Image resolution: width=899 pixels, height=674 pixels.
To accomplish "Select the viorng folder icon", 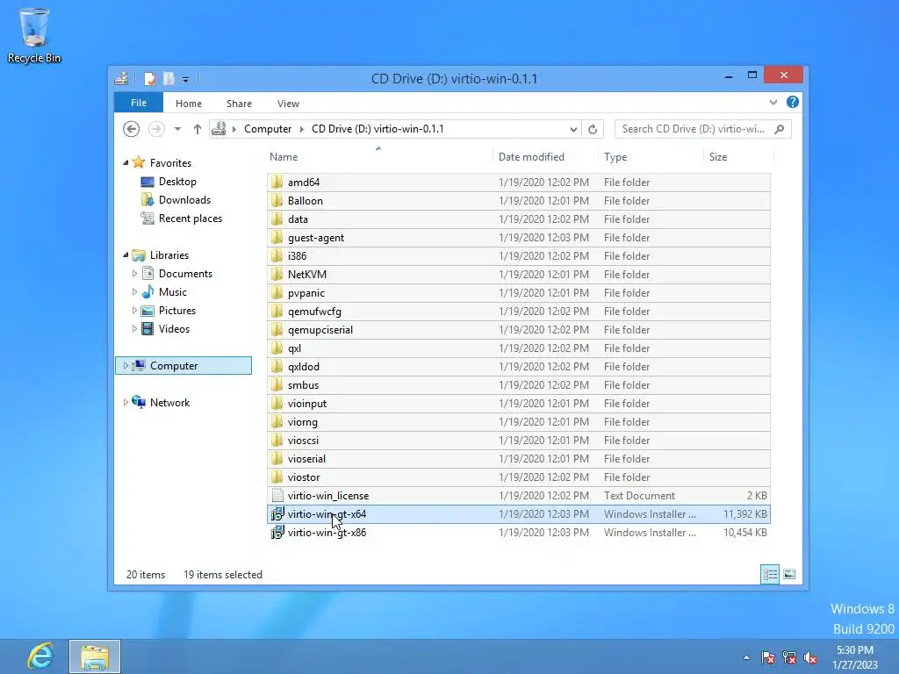I will pos(277,422).
